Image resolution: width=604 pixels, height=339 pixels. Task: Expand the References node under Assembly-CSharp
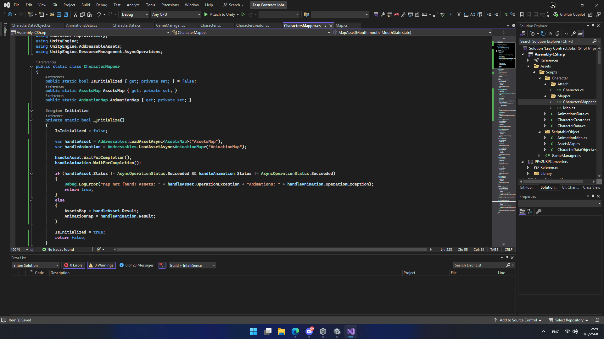[x=528, y=60]
